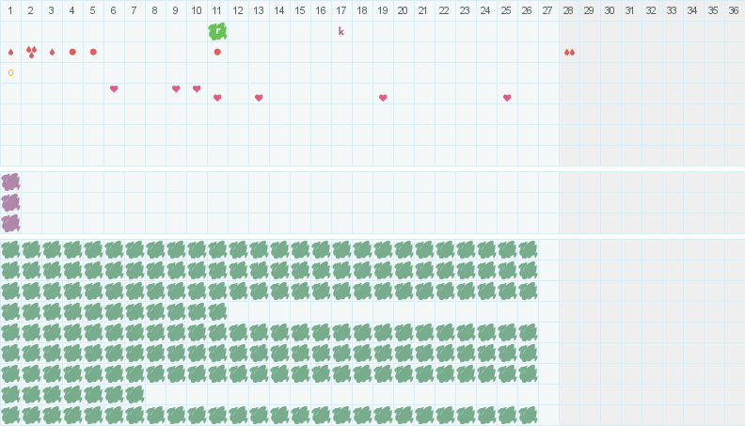Click the green 'r' marker on day 11
Screen dimensions: 745x426
point(217,31)
